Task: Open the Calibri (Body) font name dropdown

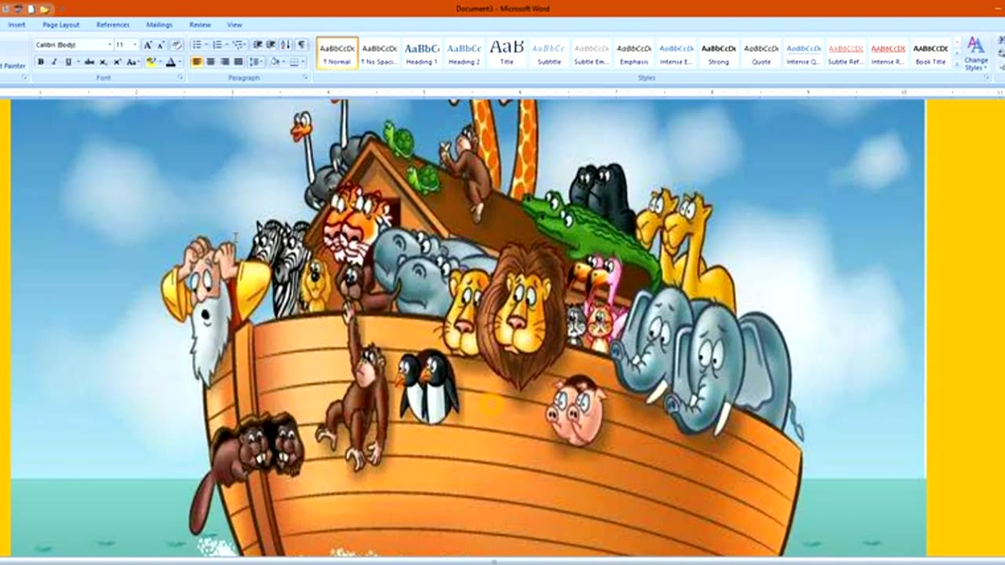Action: (109, 45)
